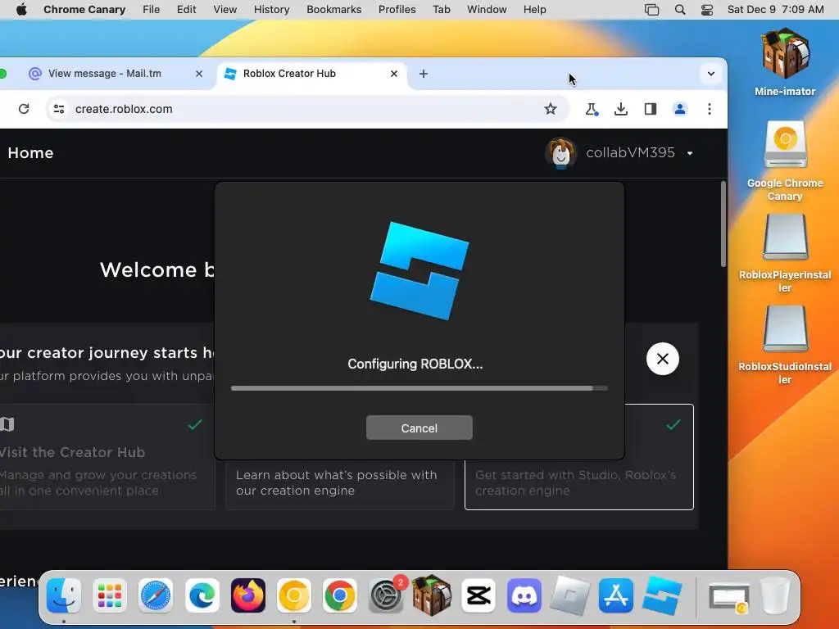Screen dimensions: 839x629
Task: Close the Mail.tm tab
Action: point(199,74)
